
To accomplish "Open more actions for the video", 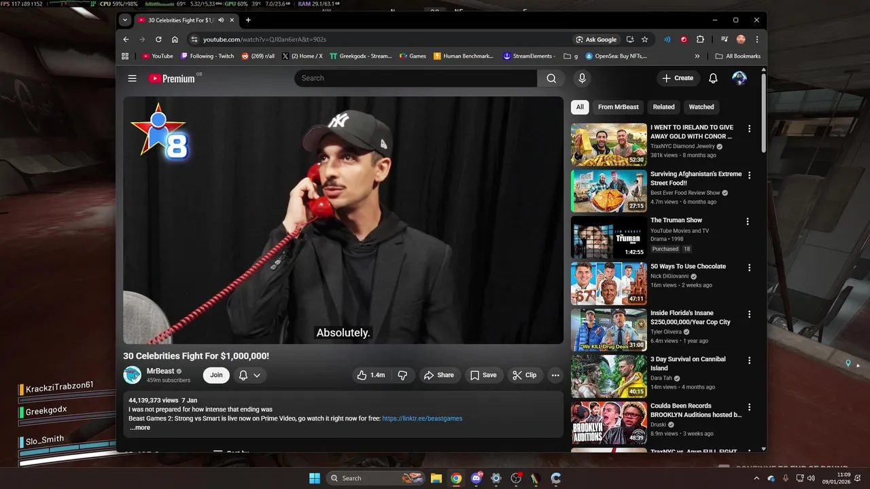I will point(555,375).
